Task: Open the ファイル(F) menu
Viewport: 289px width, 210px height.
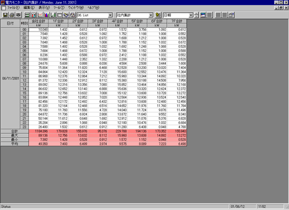Action: (x=13, y=8)
